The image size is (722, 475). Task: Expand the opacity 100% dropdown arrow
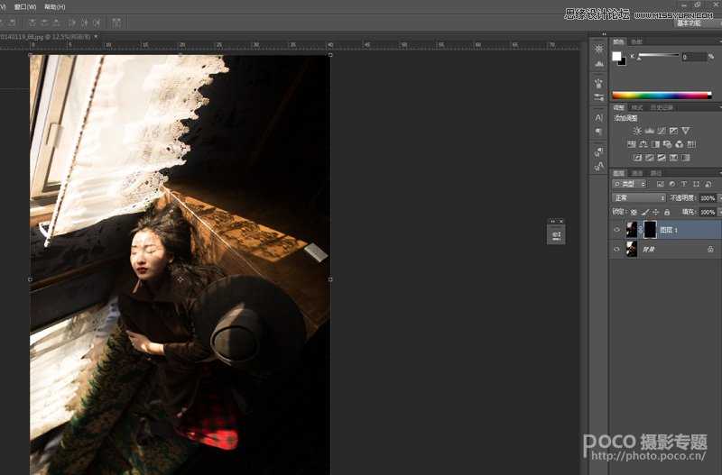tap(718, 197)
